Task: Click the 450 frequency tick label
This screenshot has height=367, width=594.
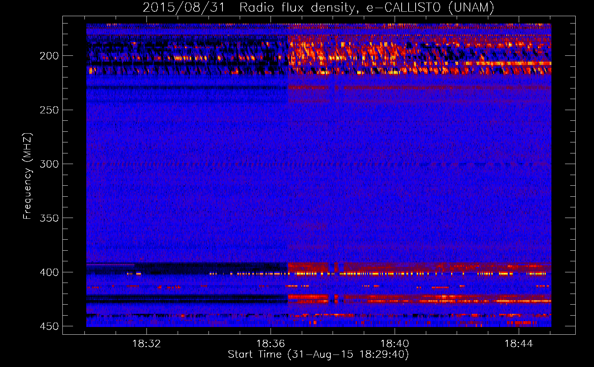Action: pos(49,326)
